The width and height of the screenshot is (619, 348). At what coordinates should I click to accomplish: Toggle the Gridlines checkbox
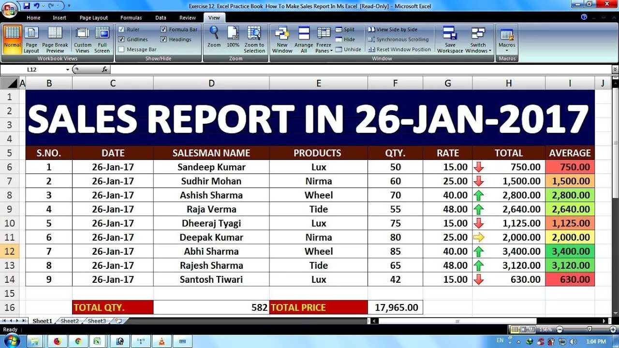coord(121,39)
